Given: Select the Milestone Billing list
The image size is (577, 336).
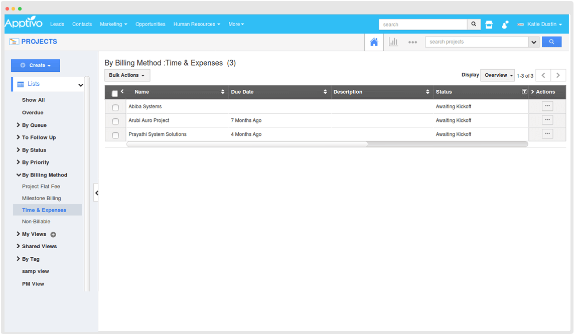Looking at the screenshot, I should pyautogui.click(x=41, y=198).
